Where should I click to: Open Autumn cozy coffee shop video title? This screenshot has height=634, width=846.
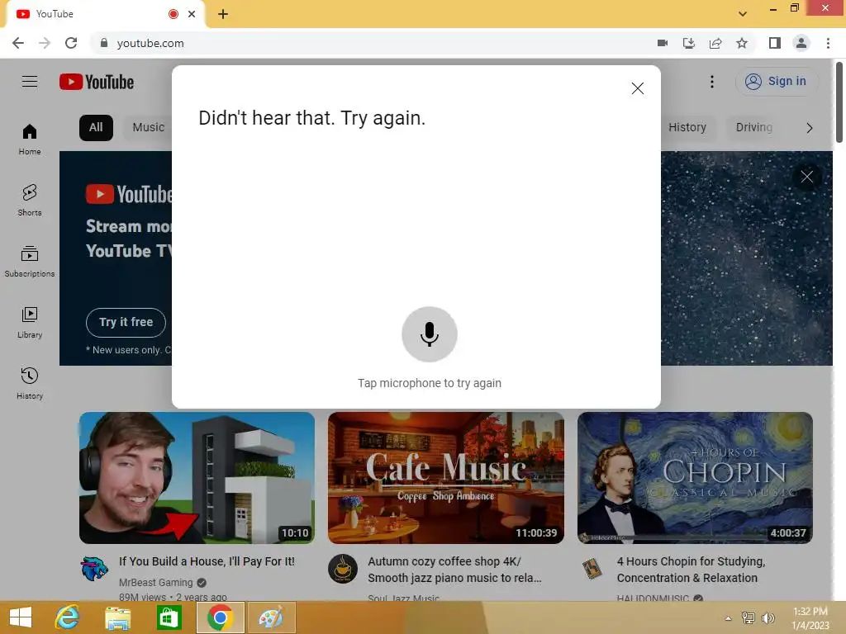[x=454, y=570]
